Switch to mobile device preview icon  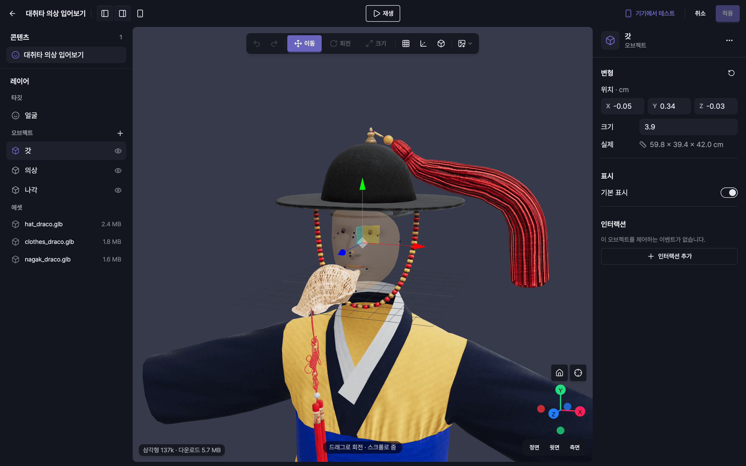pos(140,13)
